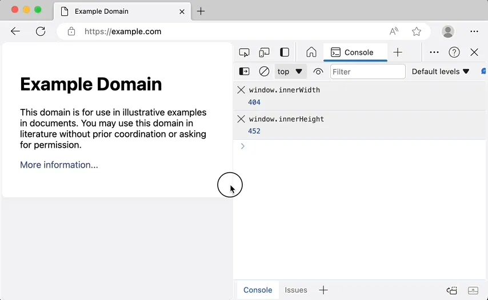Open Customize and control DevTools ellipsis

tap(434, 52)
